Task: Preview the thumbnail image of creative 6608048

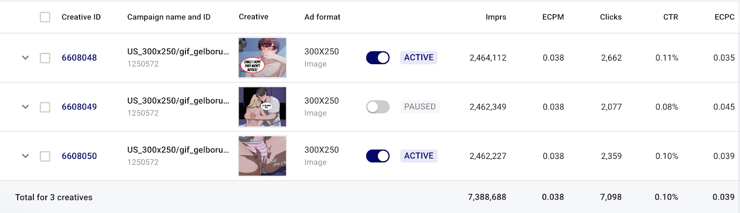Action: [x=262, y=58]
